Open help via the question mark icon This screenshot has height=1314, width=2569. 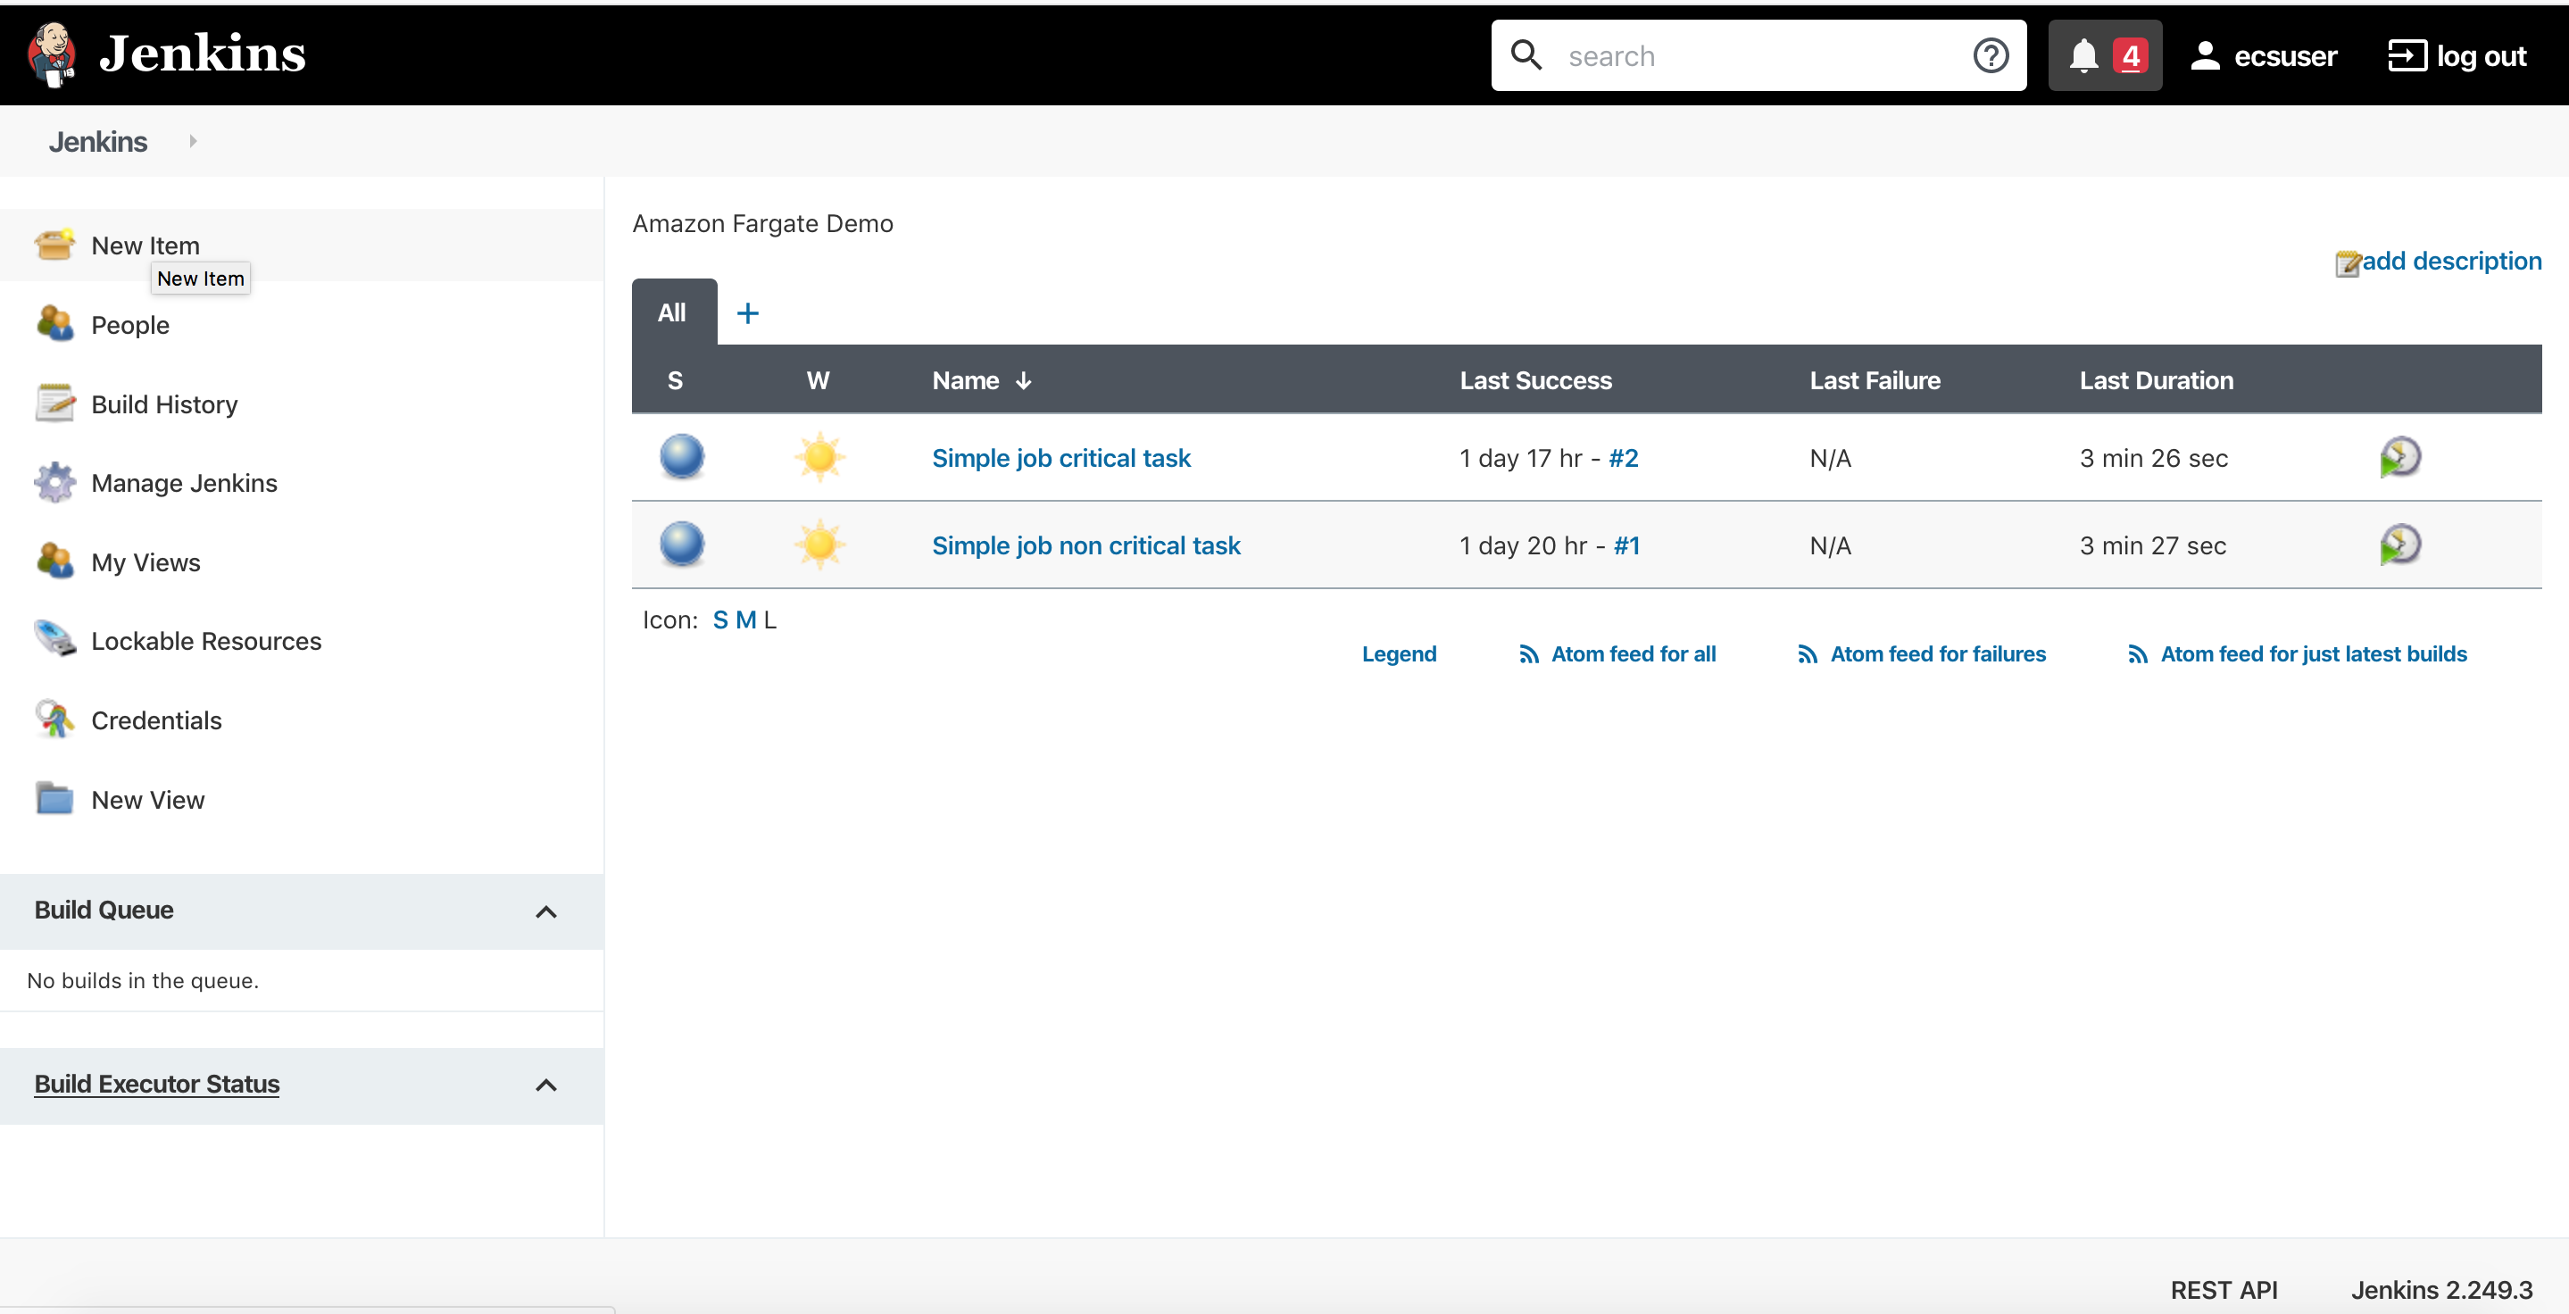1991,54
